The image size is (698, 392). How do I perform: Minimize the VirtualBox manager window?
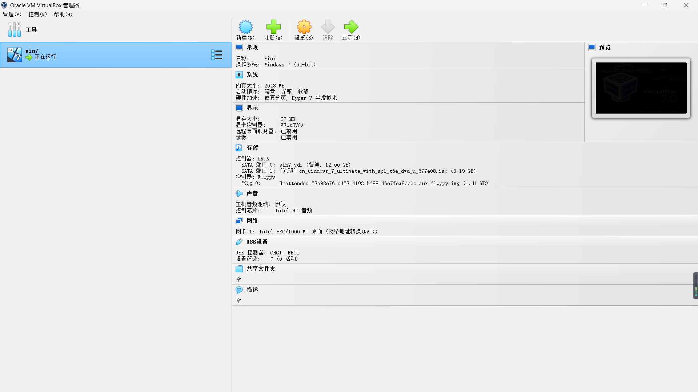pos(644,5)
